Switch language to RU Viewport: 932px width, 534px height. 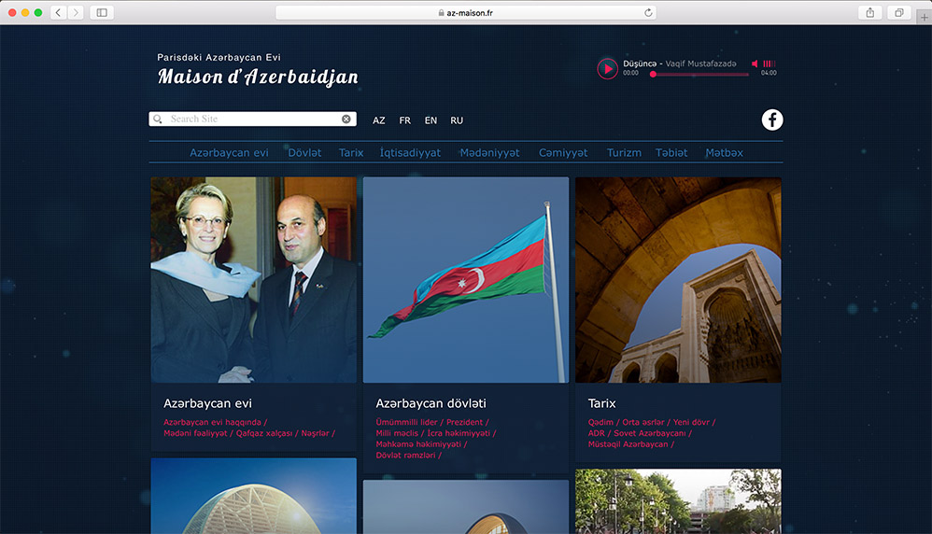click(x=457, y=120)
